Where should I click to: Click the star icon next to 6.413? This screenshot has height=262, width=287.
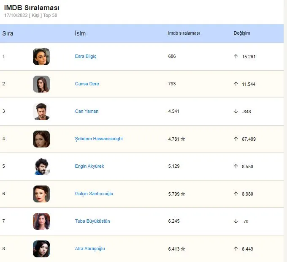tap(183, 249)
